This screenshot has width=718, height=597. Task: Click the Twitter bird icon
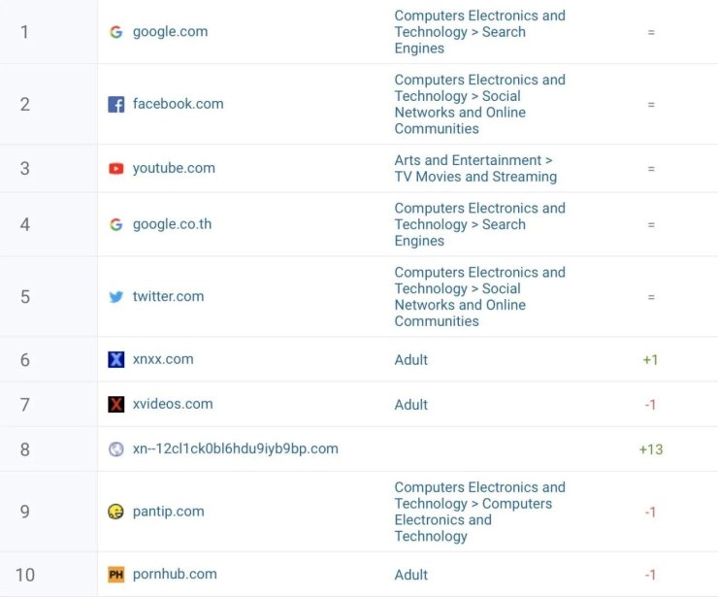pos(115,297)
